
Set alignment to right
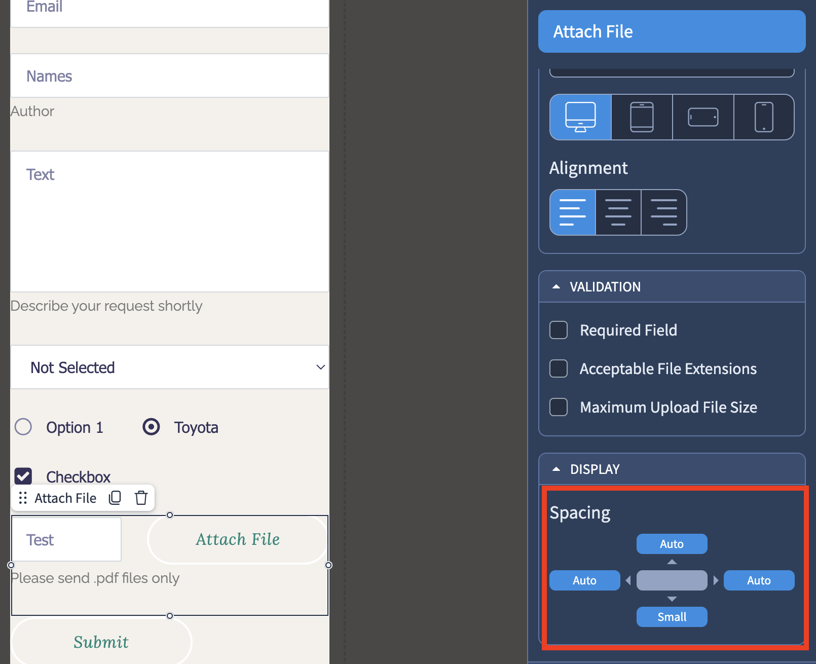click(x=664, y=212)
